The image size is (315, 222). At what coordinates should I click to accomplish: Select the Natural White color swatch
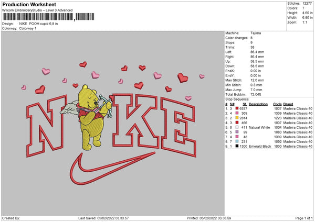coord(237,127)
